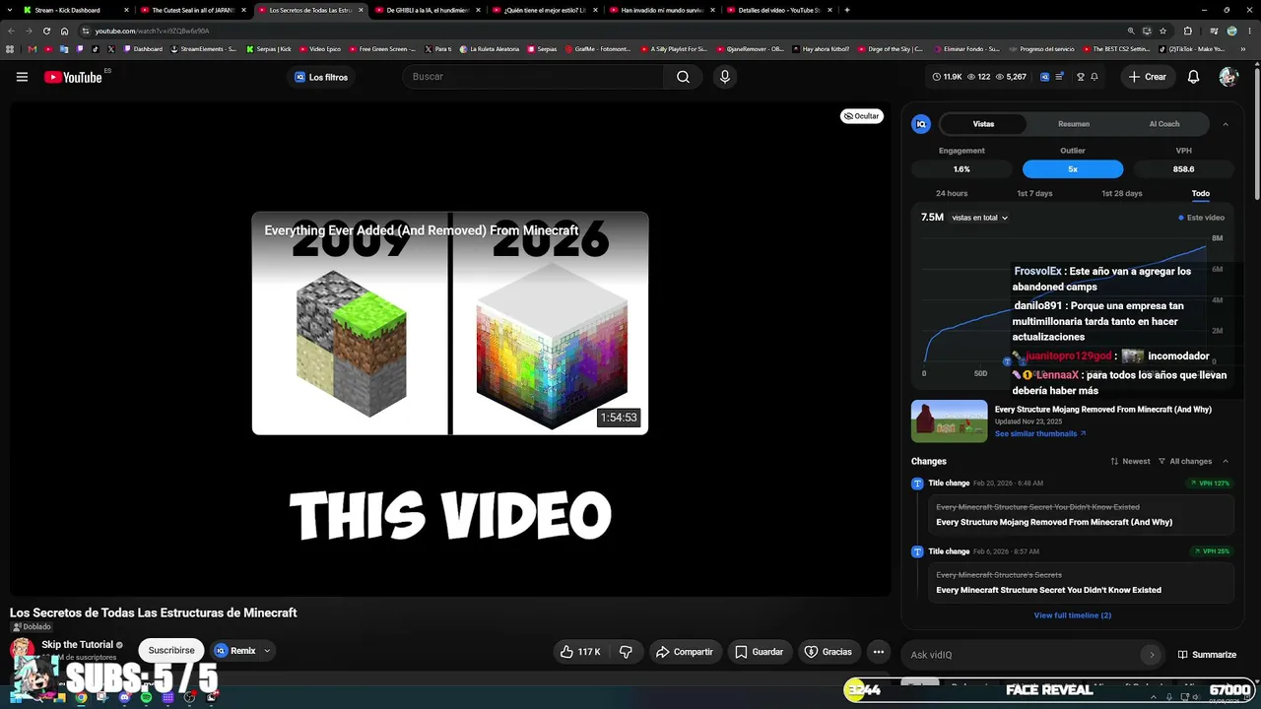Switch to The Cutest Seal browser tab

click(192, 10)
